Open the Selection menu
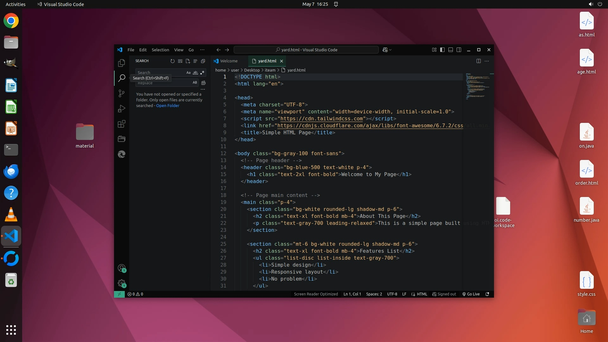The width and height of the screenshot is (608, 342). click(x=160, y=50)
